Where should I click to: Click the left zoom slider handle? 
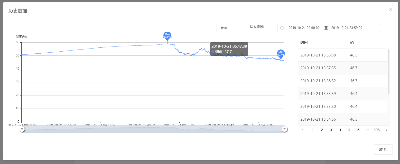[x=22, y=129]
